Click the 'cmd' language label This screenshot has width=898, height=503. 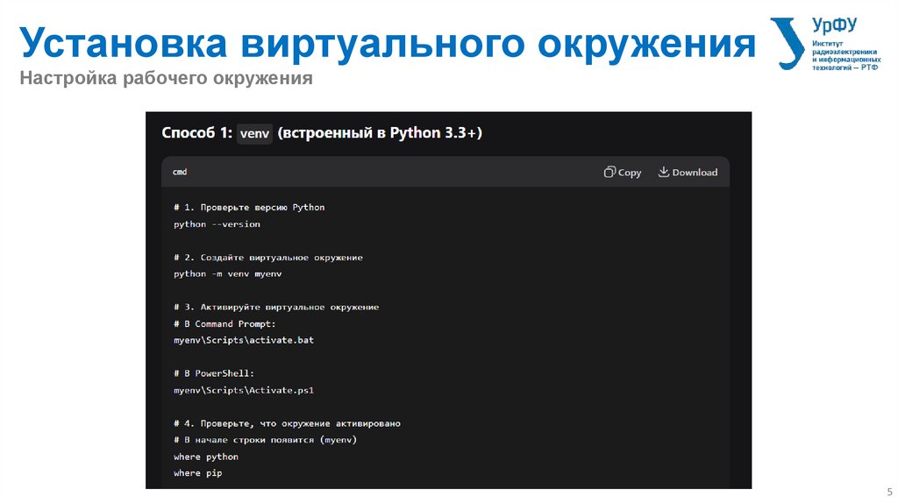(x=180, y=172)
